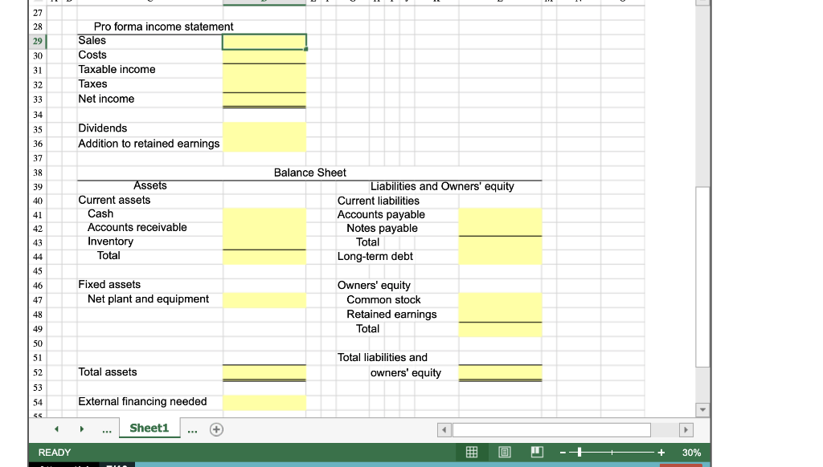Open the Sheet1 tab
Screen dimensions: 823x467
[x=149, y=428]
